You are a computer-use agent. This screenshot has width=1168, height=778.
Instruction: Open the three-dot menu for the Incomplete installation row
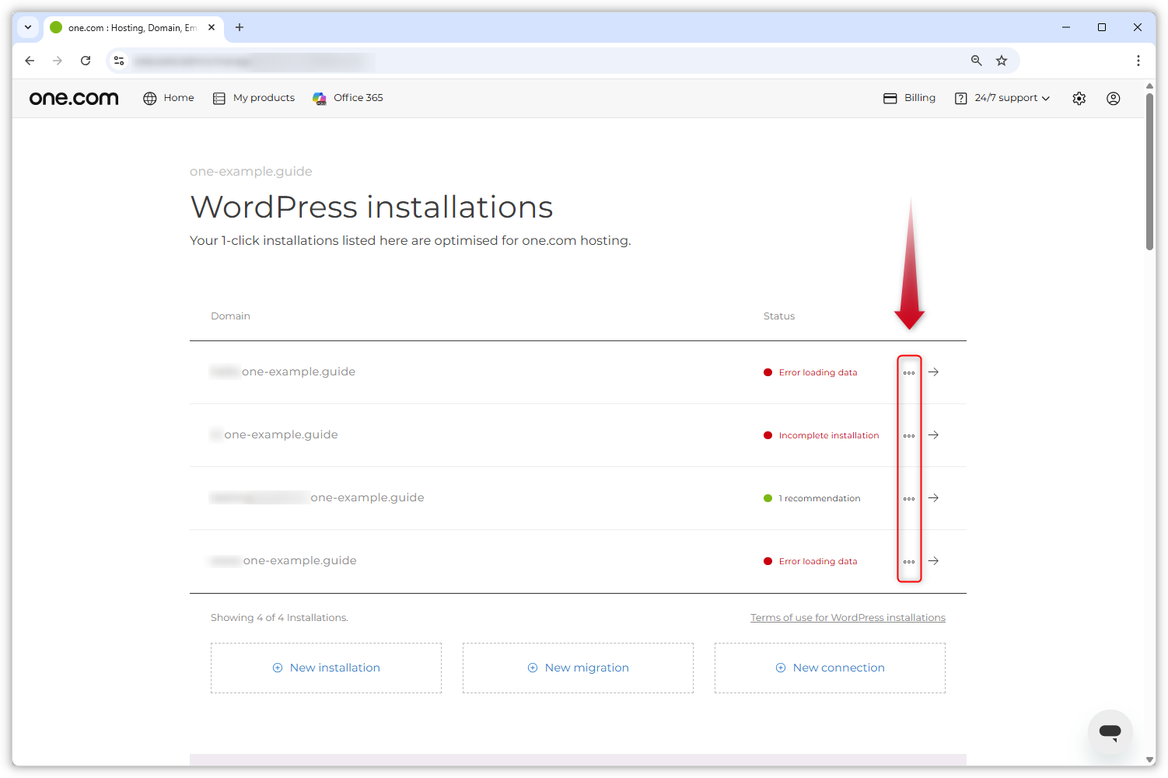[x=909, y=436]
